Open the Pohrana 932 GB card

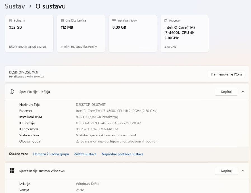point(29,34)
